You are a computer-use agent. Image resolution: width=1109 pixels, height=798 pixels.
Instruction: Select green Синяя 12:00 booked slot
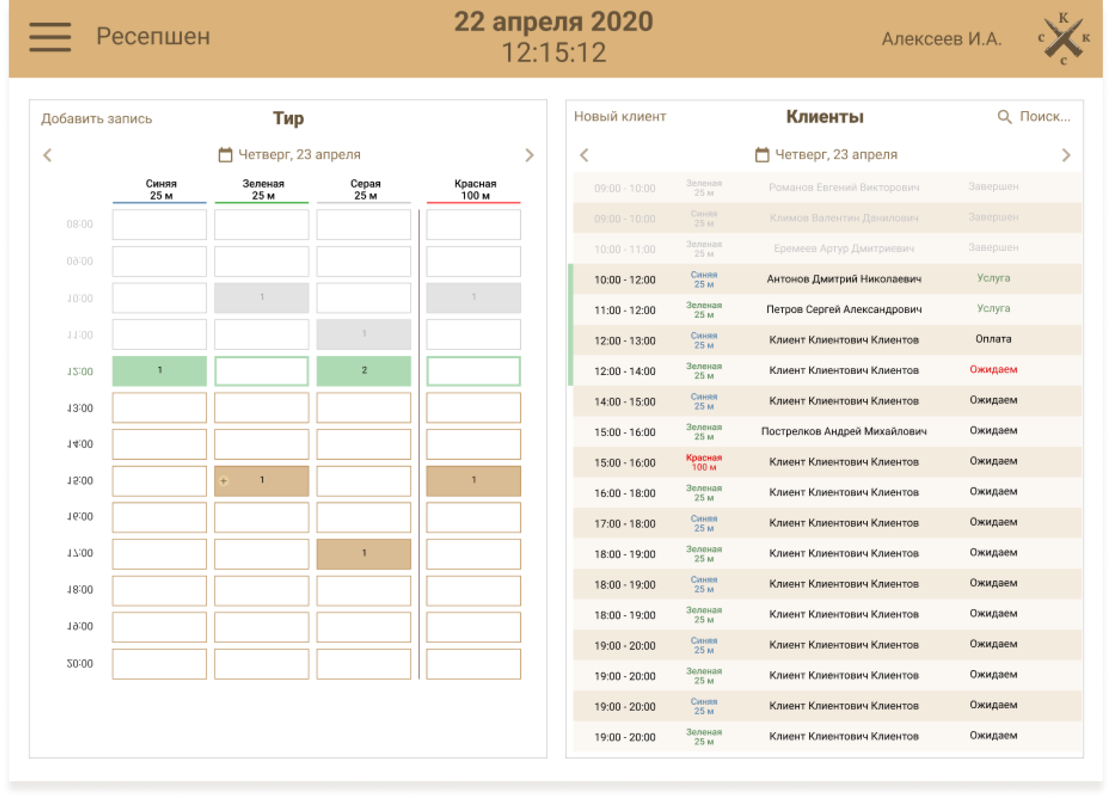click(x=160, y=371)
